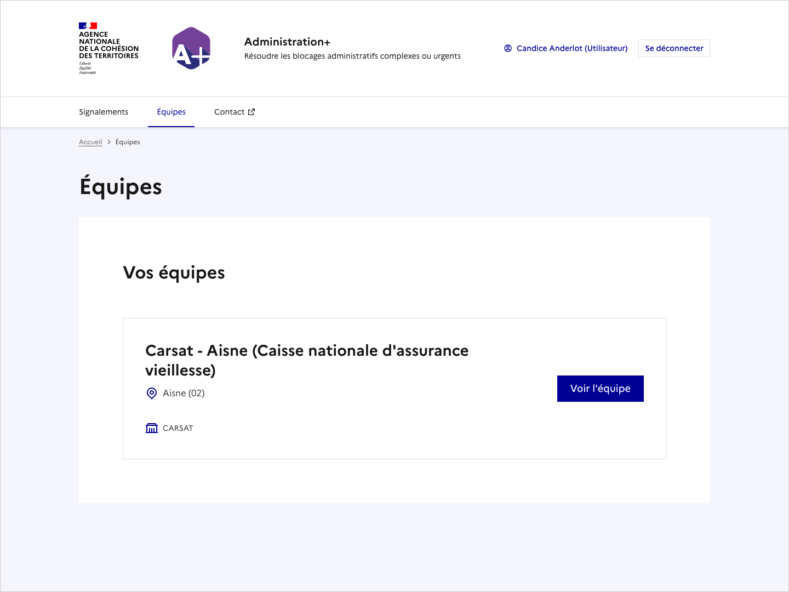Image resolution: width=789 pixels, height=592 pixels.
Task: Click the CARSAT organization label
Action: click(178, 428)
